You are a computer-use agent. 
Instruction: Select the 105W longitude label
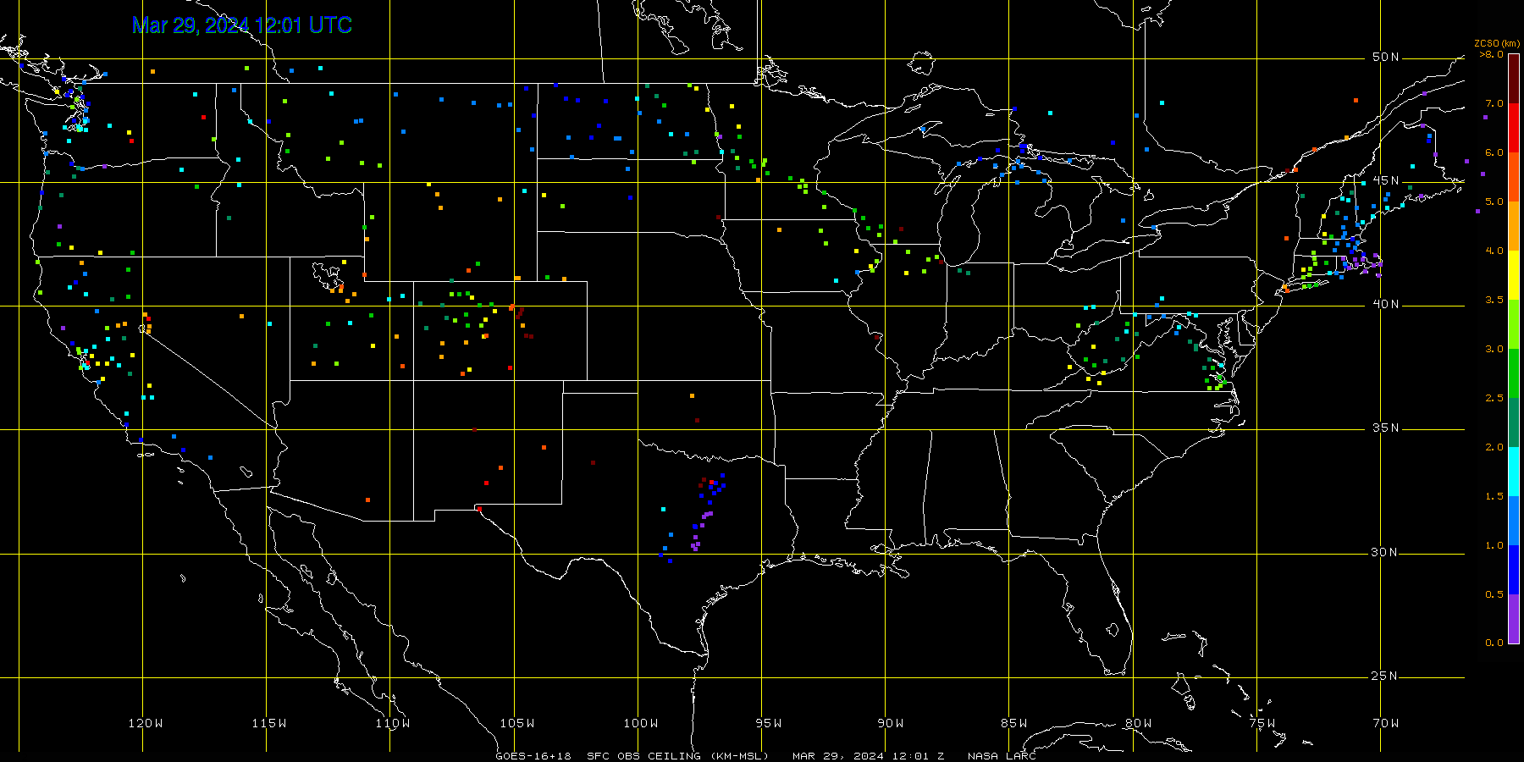517,724
